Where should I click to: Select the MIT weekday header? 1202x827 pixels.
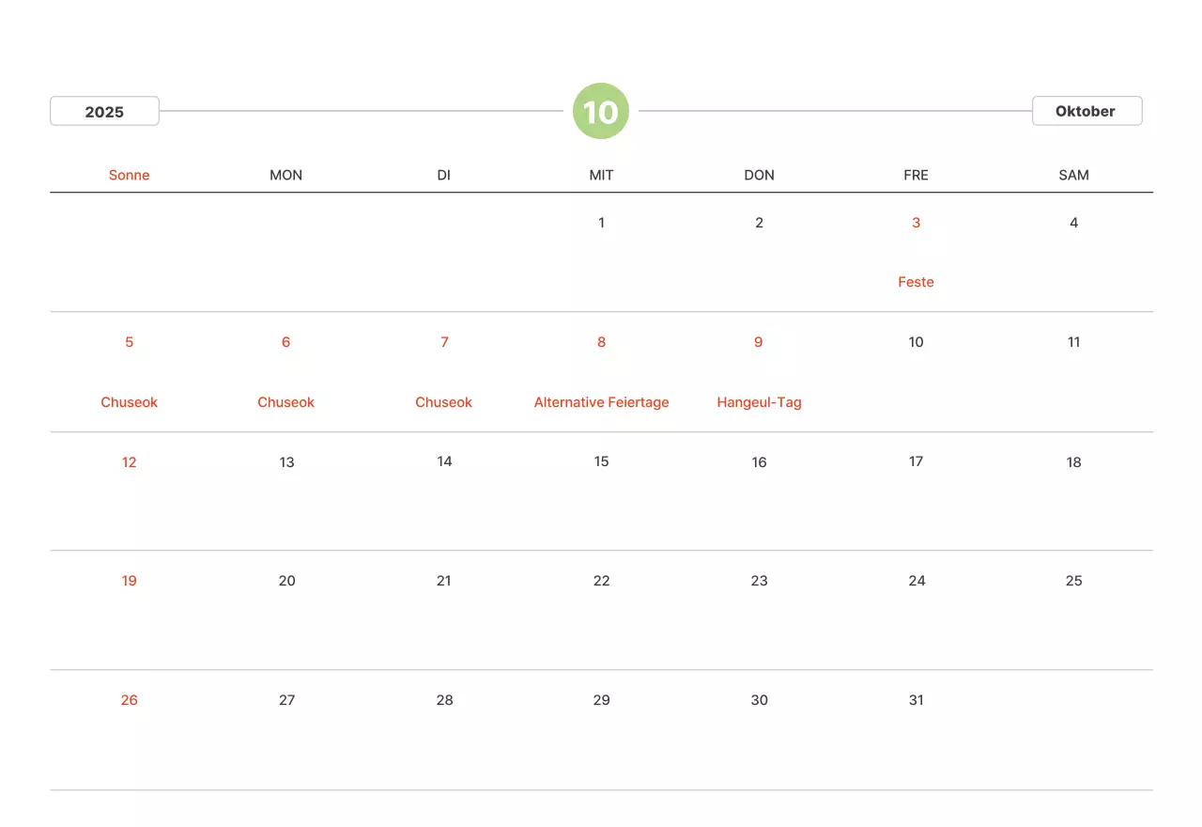[601, 175]
